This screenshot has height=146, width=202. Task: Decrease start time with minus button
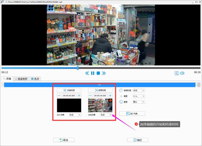(59, 96)
